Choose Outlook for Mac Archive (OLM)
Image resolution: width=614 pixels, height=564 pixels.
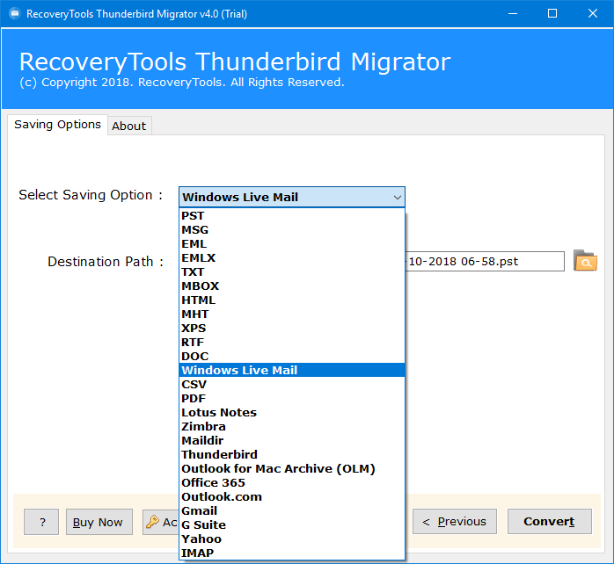(292, 469)
